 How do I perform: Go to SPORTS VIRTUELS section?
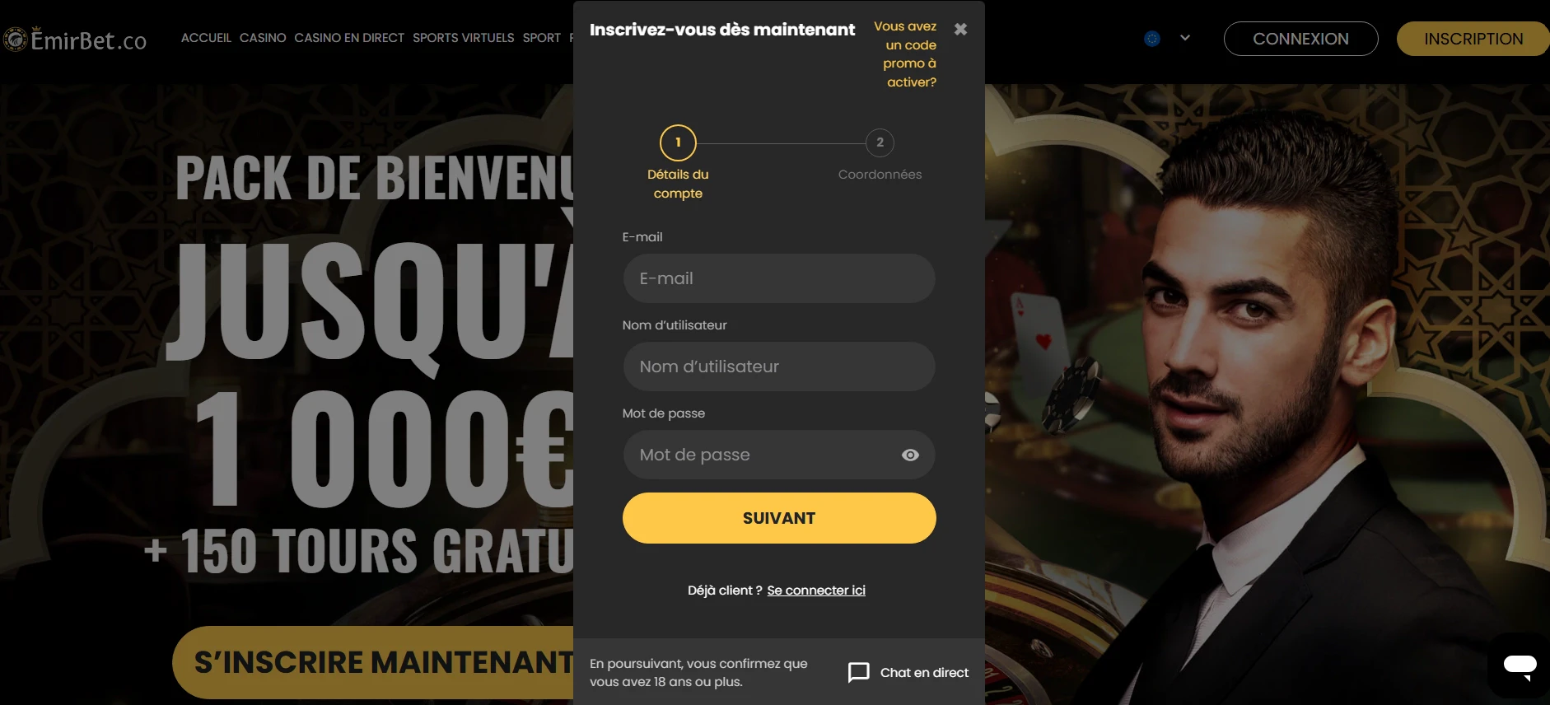click(x=463, y=38)
